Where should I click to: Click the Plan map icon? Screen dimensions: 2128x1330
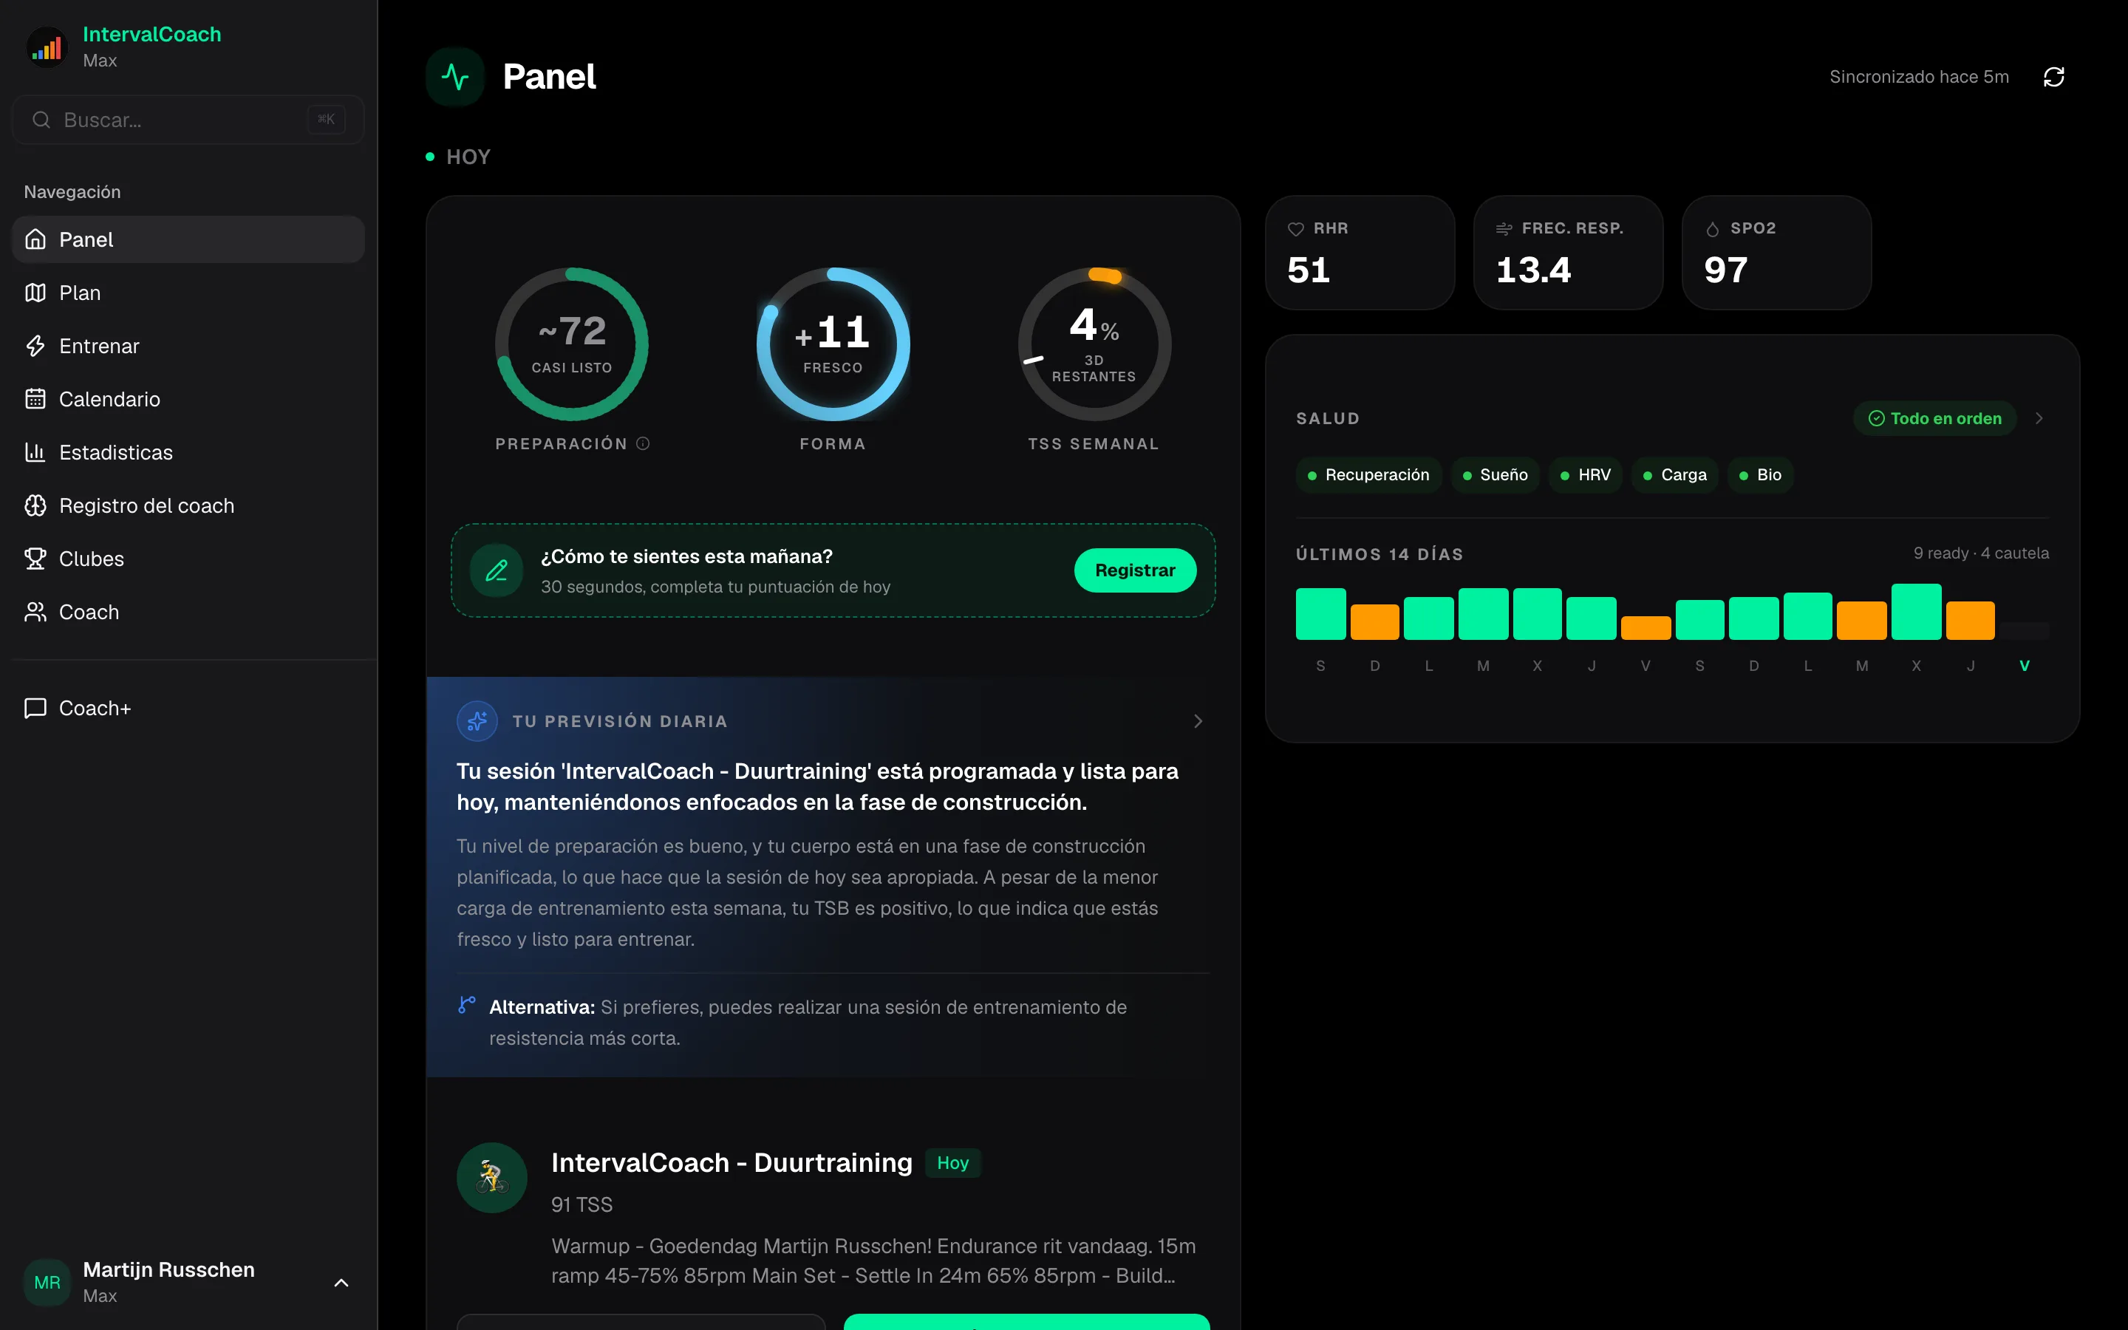pyautogui.click(x=35, y=293)
